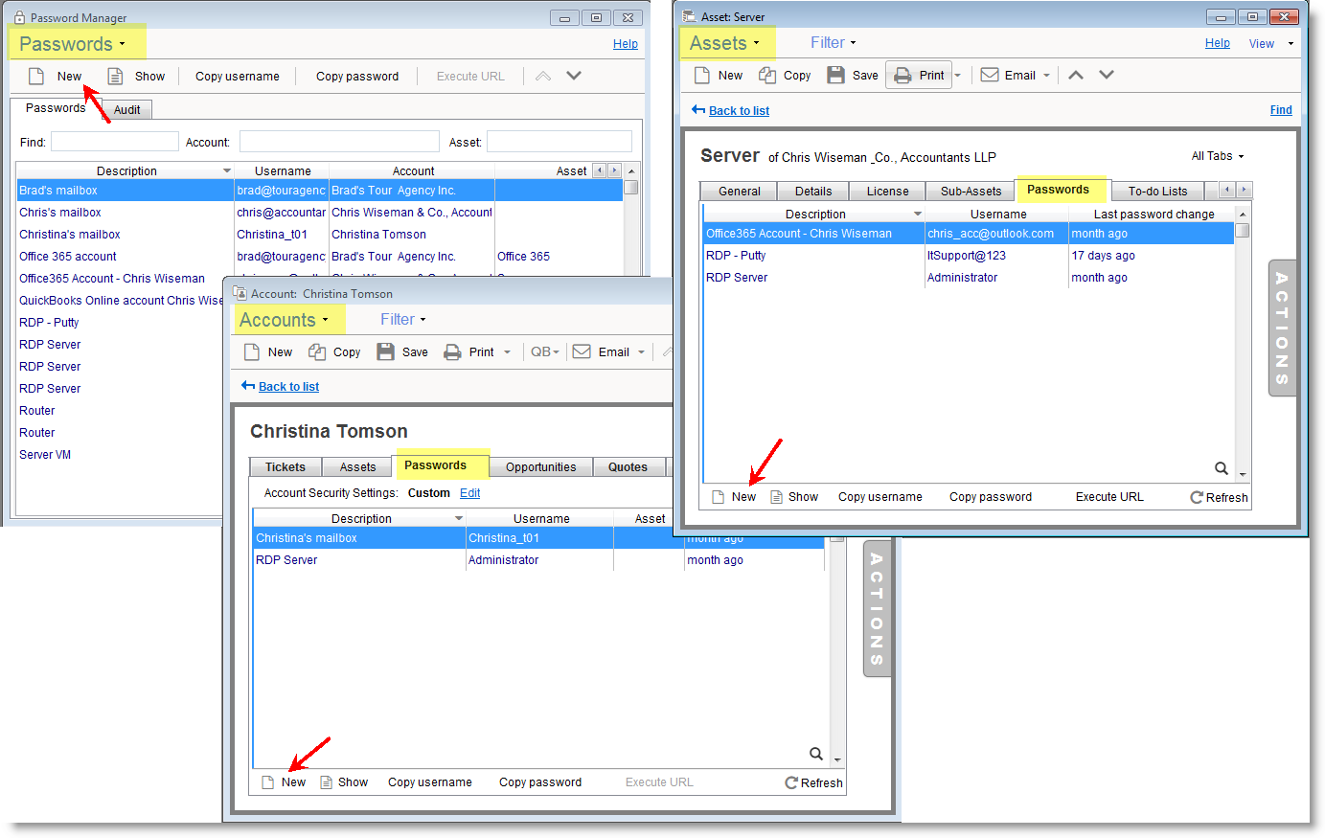
Task: Click the Save icon in Asset Server toolbar
Action: pos(836,76)
